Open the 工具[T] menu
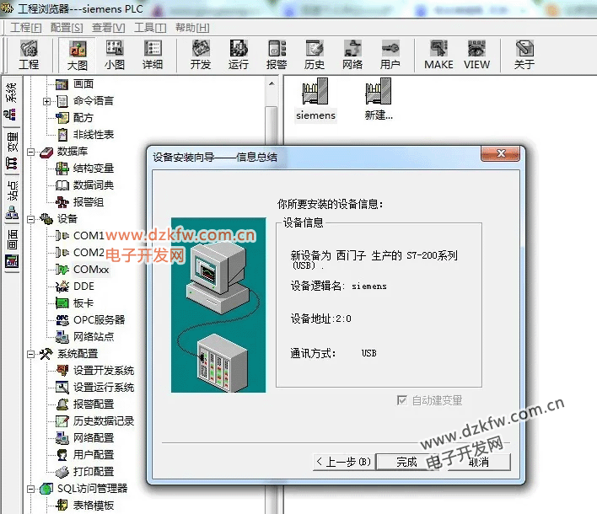The width and height of the screenshot is (597, 514). (149, 28)
